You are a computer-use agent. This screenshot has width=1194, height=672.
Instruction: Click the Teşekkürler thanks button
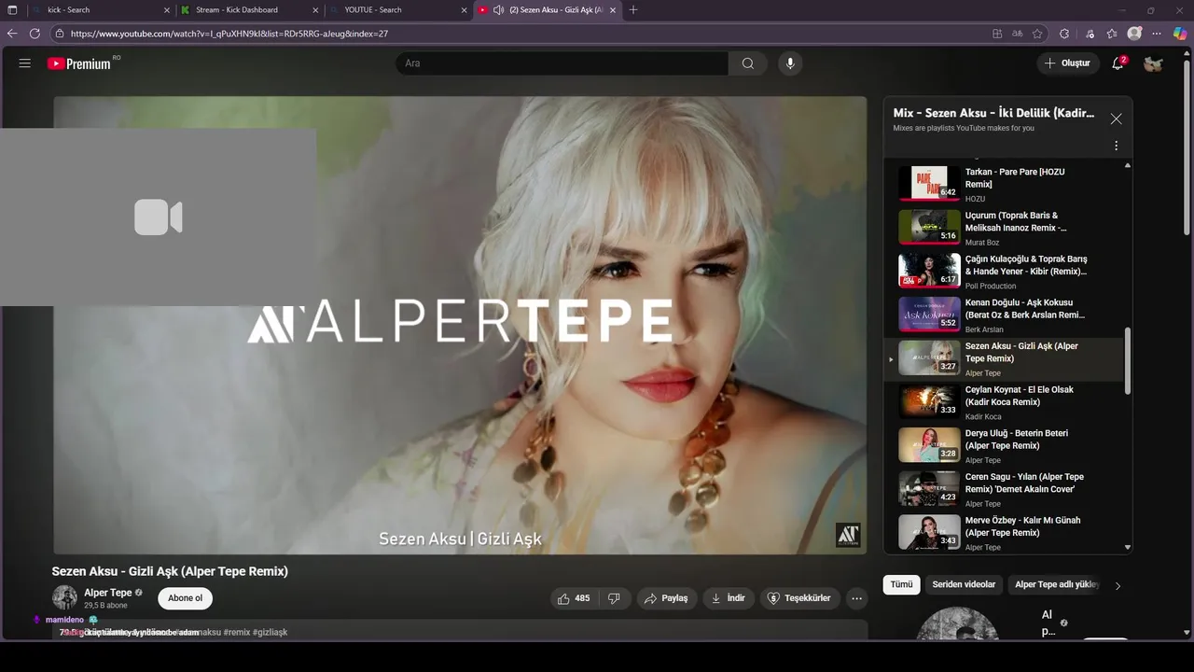(x=798, y=598)
